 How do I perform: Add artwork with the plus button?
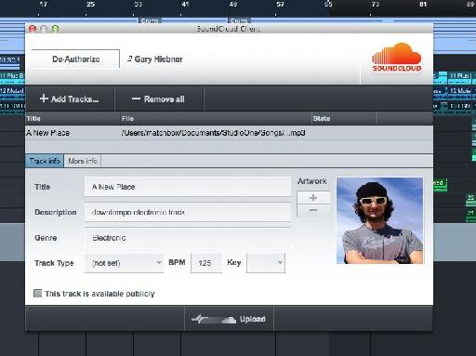tap(313, 197)
